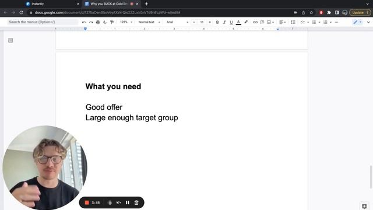Click the Good offer line
This screenshot has width=373, height=210.
pyautogui.click(x=104, y=107)
